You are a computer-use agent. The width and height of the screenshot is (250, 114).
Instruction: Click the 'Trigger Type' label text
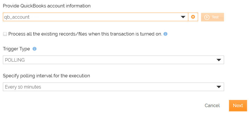coord(16,49)
